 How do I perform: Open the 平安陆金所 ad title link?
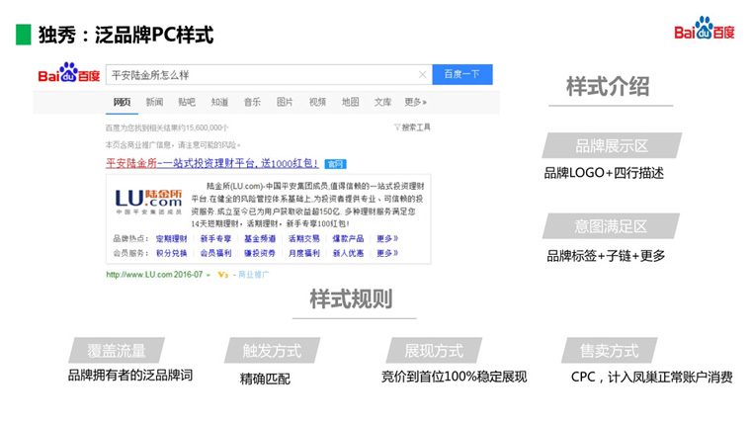click(x=212, y=163)
